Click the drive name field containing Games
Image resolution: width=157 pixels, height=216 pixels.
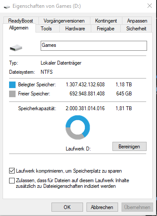point(94,46)
